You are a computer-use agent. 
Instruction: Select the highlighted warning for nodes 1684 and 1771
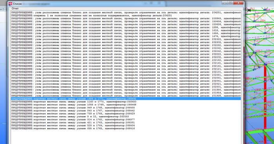pyautogui.click(x=126, y=99)
